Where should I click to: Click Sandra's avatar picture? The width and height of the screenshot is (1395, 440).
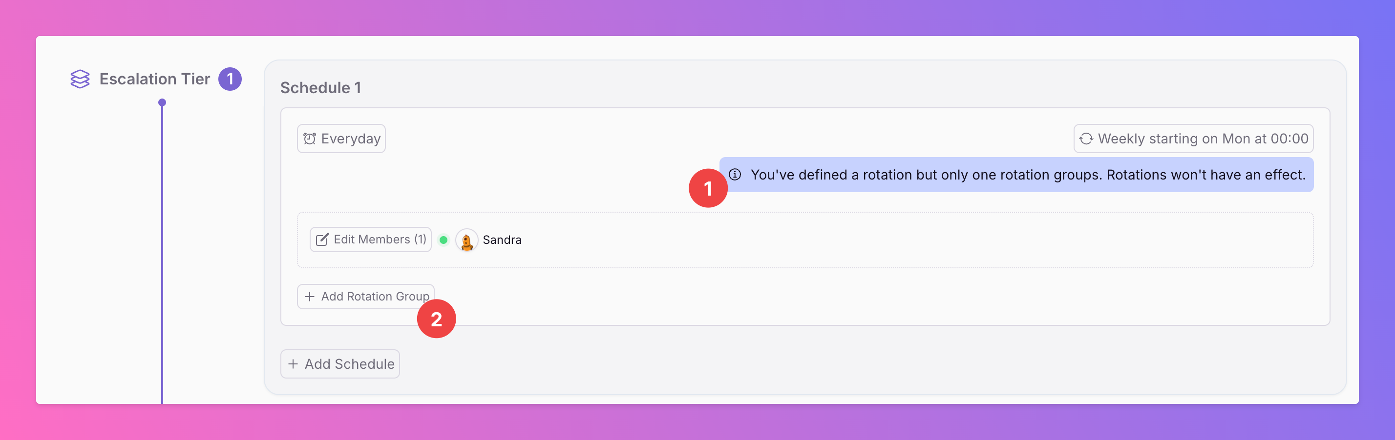pos(466,240)
